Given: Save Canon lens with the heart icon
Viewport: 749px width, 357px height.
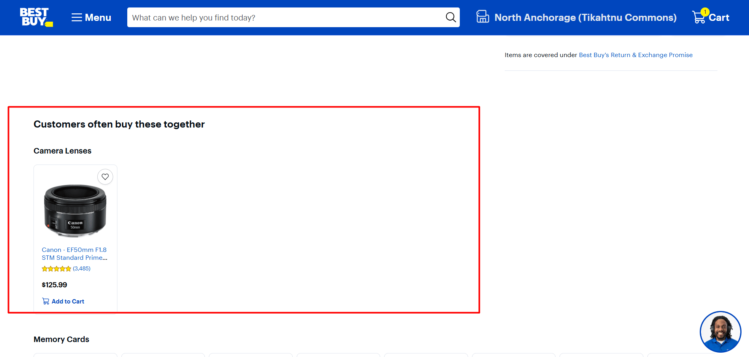Looking at the screenshot, I should click(x=105, y=177).
